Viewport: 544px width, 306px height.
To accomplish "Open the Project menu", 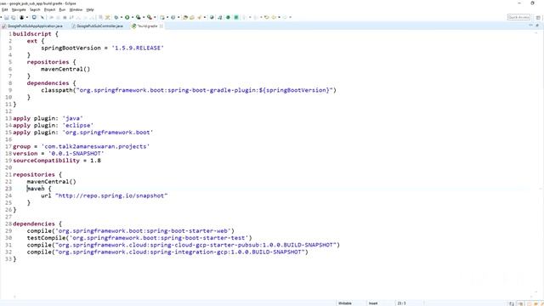I will point(49,9).
